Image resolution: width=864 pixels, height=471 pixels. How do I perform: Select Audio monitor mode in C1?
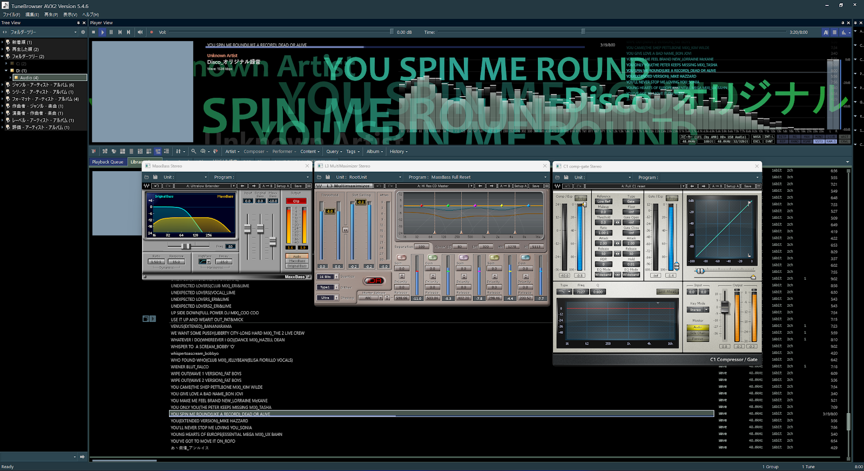[x=698, y=327]
